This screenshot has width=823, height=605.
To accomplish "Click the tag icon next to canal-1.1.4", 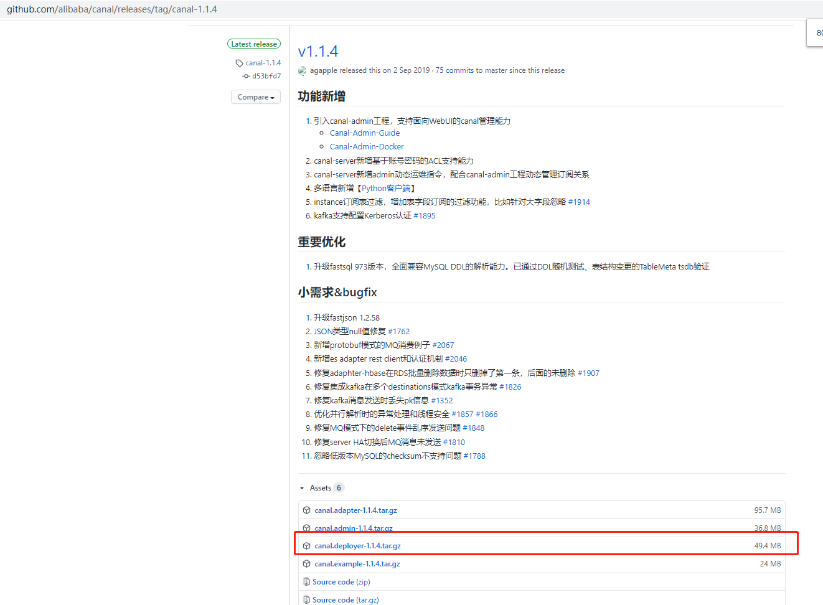I will [x=239, y=63].
